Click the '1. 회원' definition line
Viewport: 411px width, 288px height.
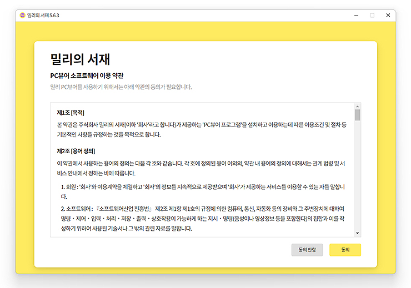pos(203,191)
